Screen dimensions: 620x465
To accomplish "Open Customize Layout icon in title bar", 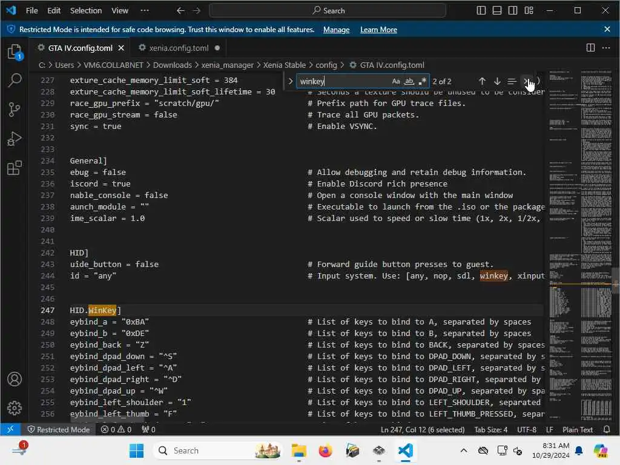I will (x=529, y=11).
